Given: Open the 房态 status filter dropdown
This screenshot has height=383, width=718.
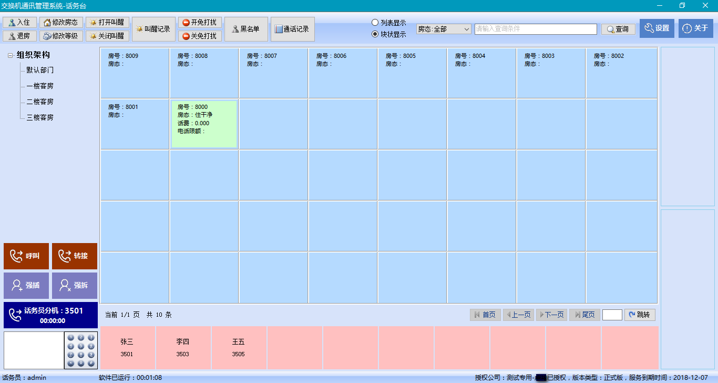Looking at the screenshot, I should 444,29.
